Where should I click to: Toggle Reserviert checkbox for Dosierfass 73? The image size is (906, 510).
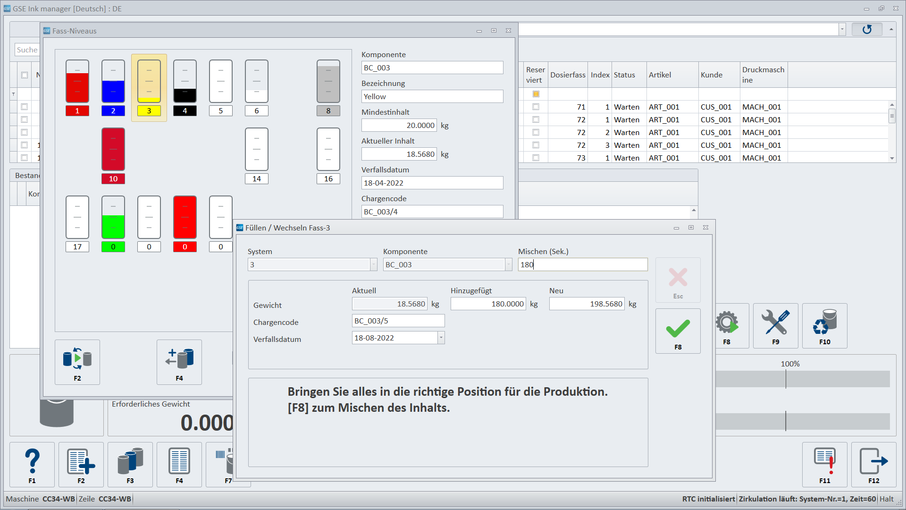(x=536, y=158)
